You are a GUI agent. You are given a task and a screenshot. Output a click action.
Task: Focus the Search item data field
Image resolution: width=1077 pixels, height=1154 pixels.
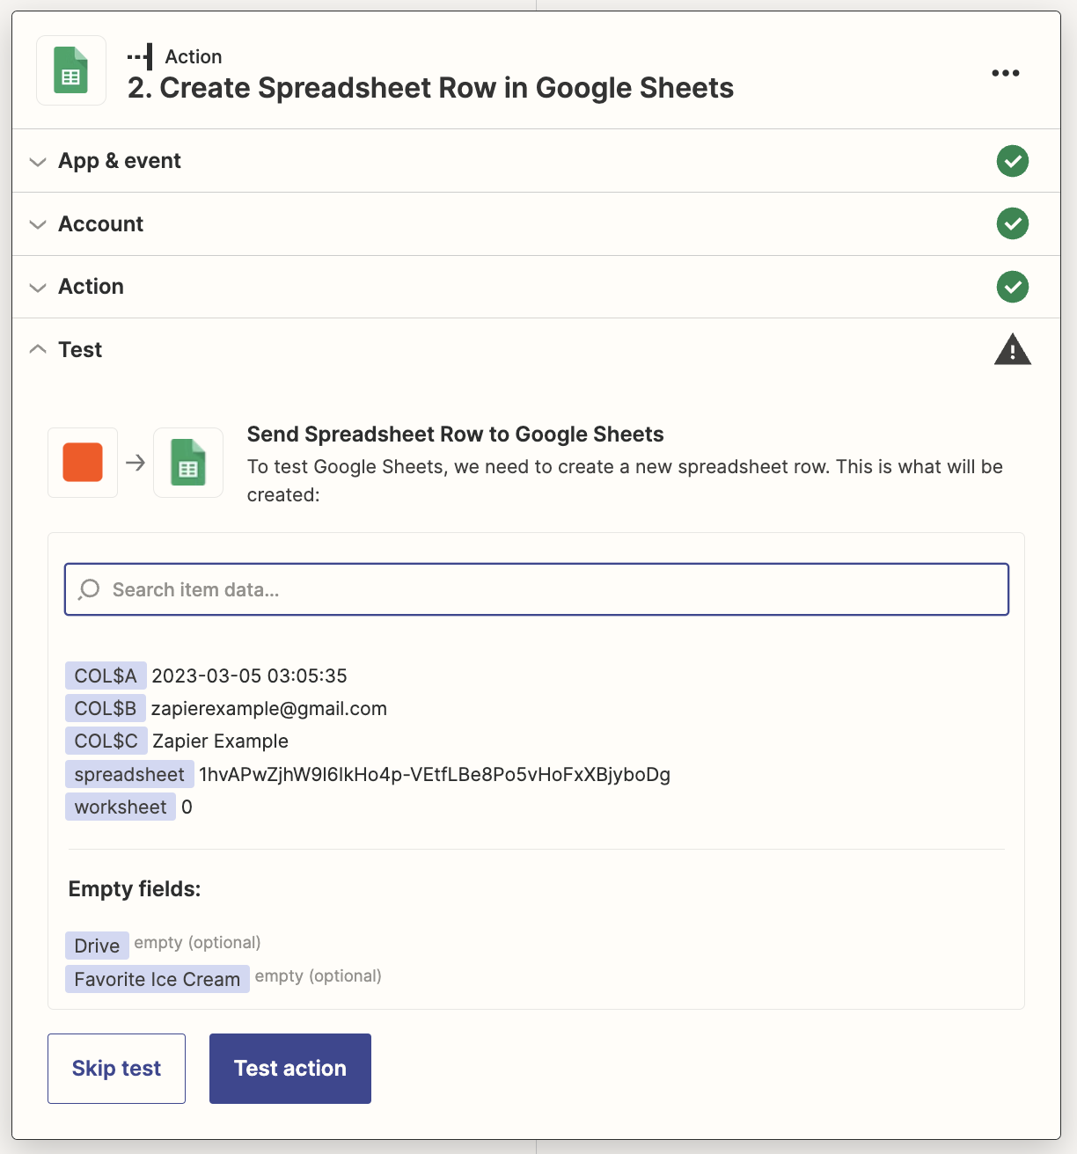537,589
